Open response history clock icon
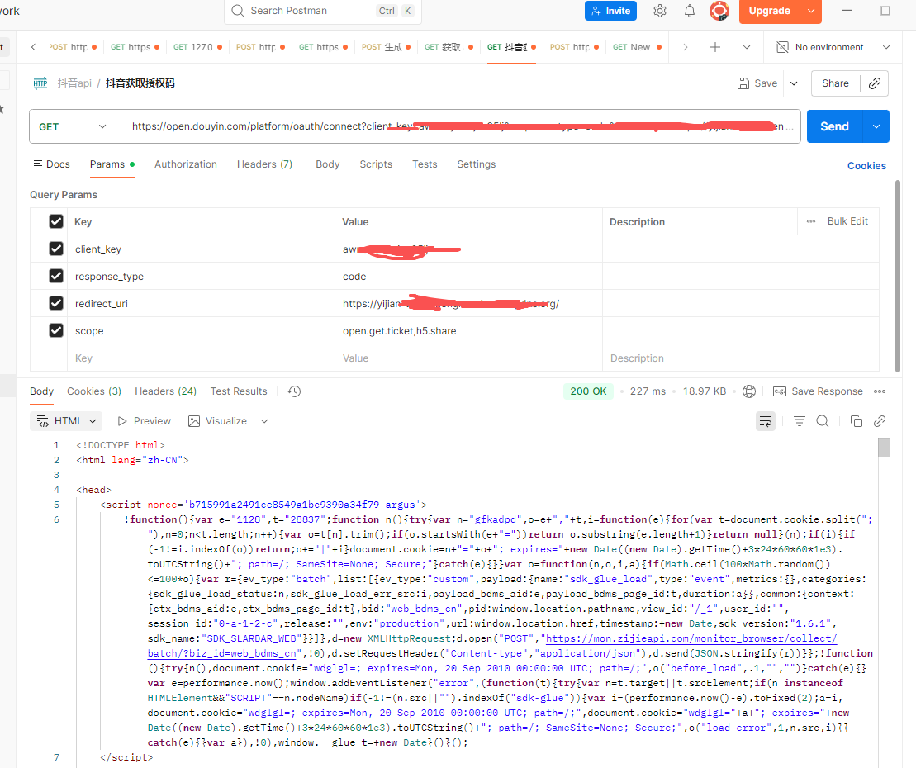This screenshot has width=916, height=768. click(294, 391)
